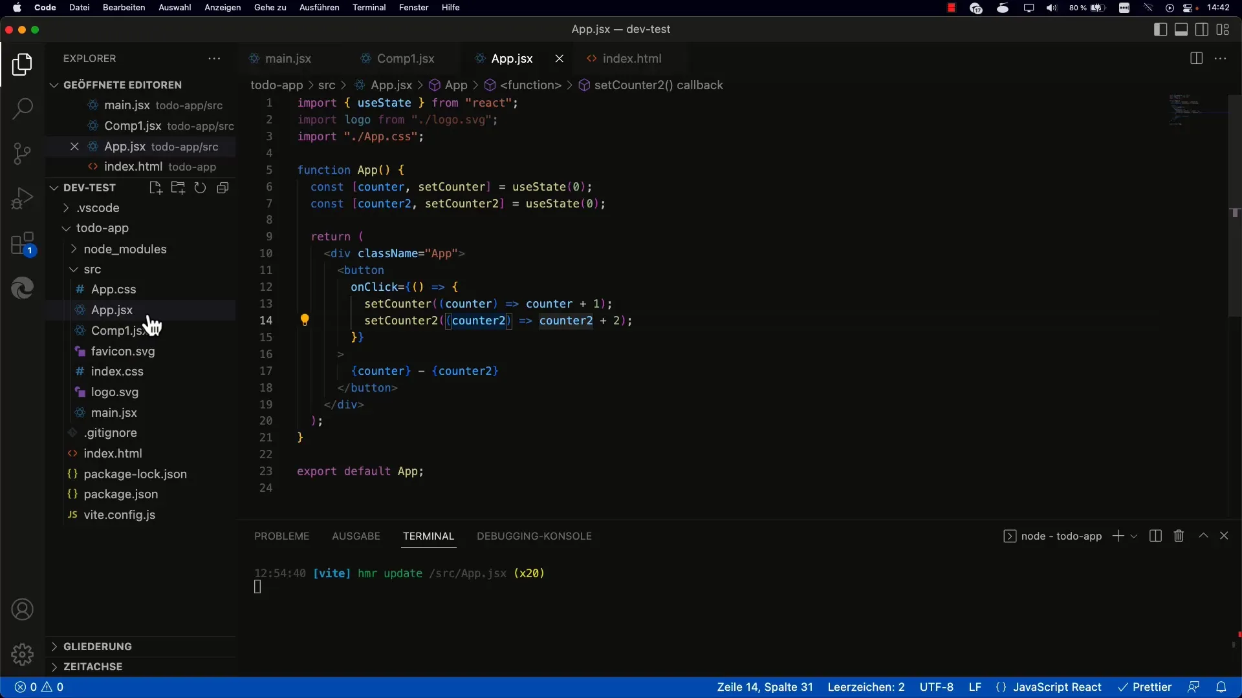This screenshot has height=698, width=1242.
Task: Click Prettier formatter status item
Action: pyautogui.click(x=1145, y=687)
